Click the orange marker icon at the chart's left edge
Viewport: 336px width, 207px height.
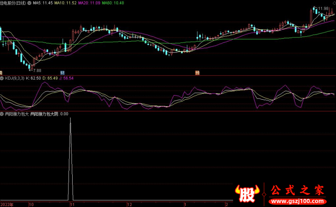point(1,73)
